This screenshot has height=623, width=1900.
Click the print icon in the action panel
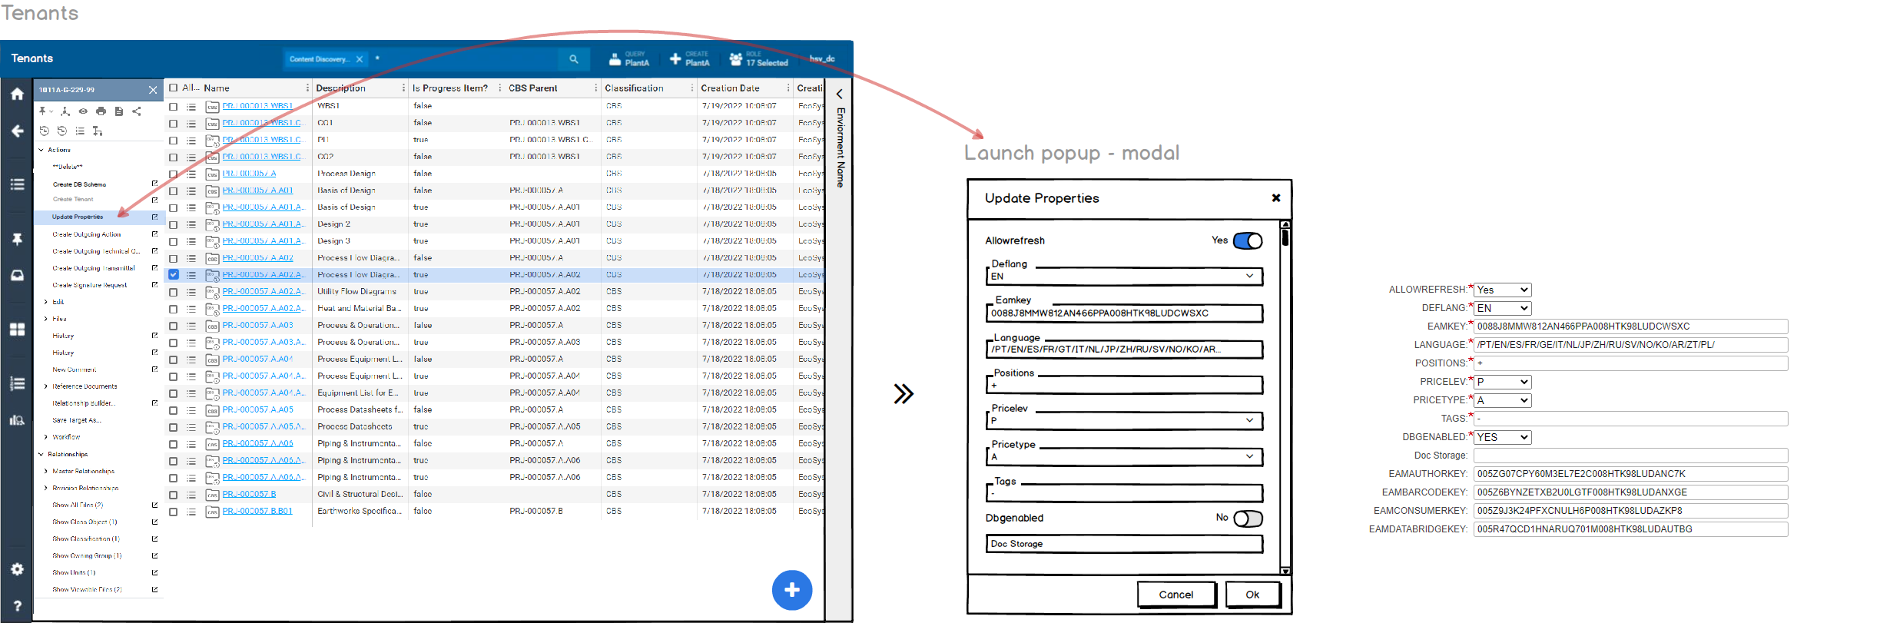coord(101,111)
